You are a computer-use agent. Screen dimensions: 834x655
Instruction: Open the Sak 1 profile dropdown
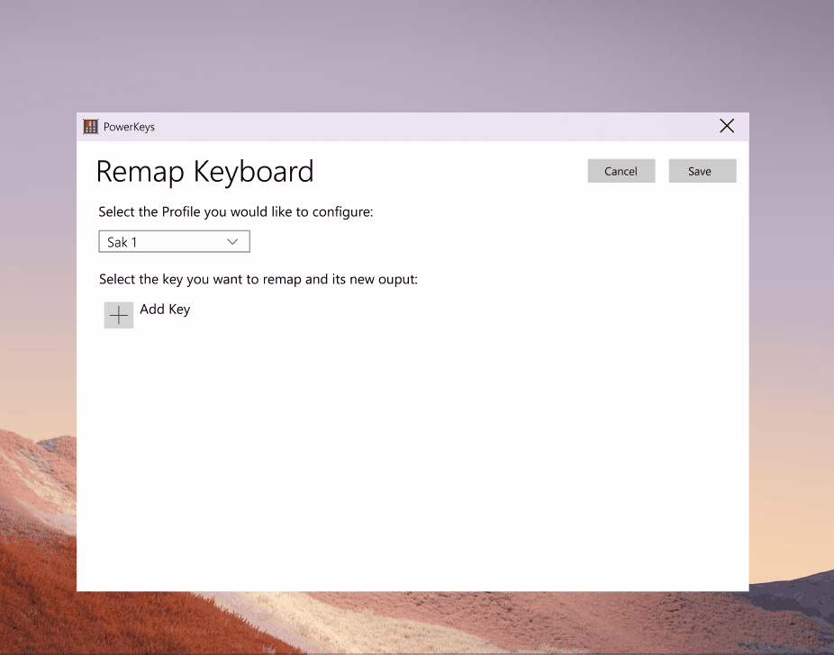point(174,242)
